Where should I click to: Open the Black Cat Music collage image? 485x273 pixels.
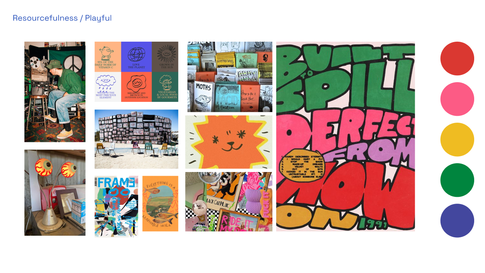pos(228,202)
